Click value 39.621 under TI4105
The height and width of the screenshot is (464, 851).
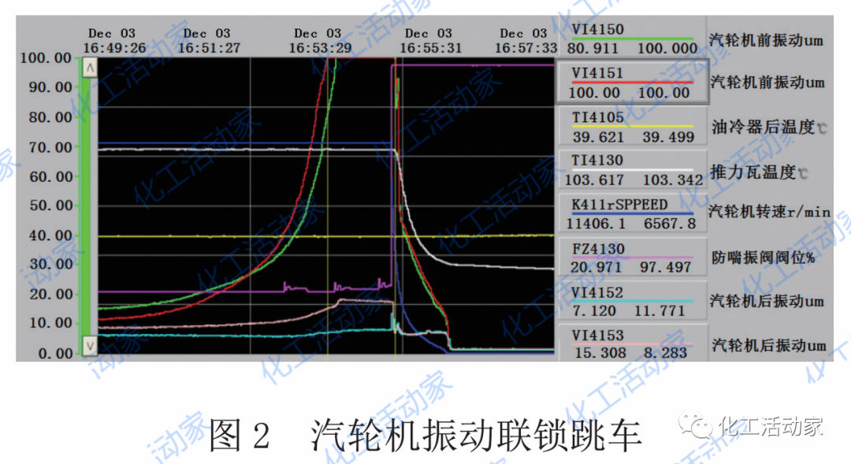(598, 137)
